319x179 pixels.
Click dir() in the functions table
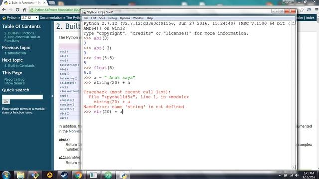click(64, 118)
